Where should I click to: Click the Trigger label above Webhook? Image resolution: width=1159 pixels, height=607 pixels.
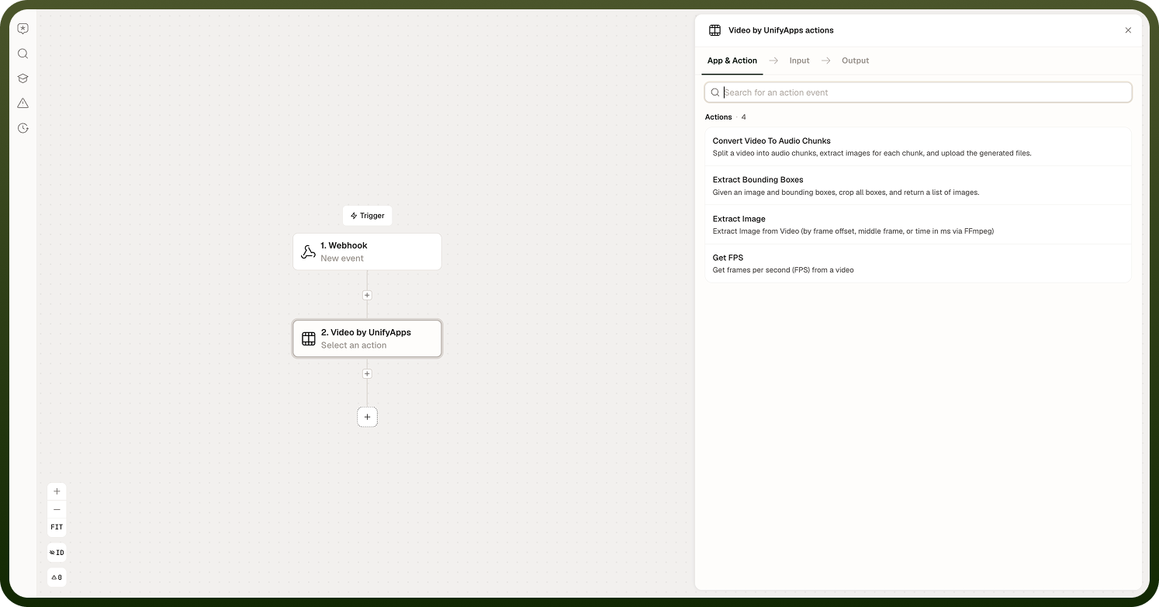point(367,216)
